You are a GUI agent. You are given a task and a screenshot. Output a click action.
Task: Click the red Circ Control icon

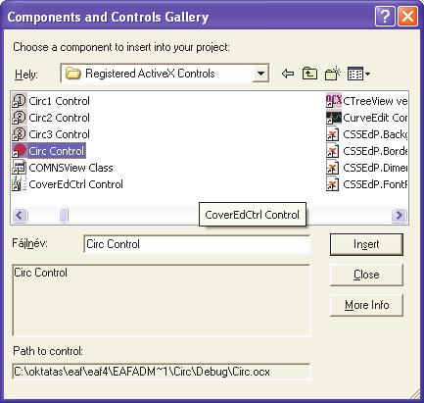pos(19,151)
